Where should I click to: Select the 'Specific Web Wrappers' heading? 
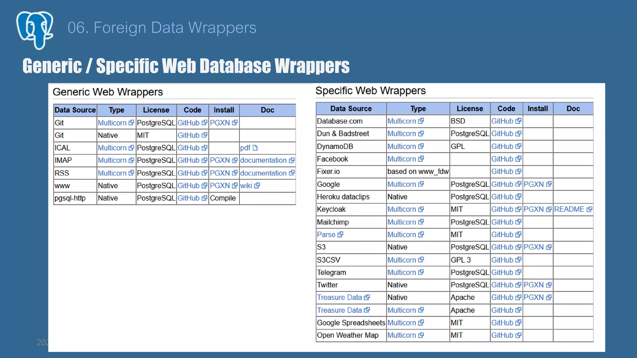point(370,91)
